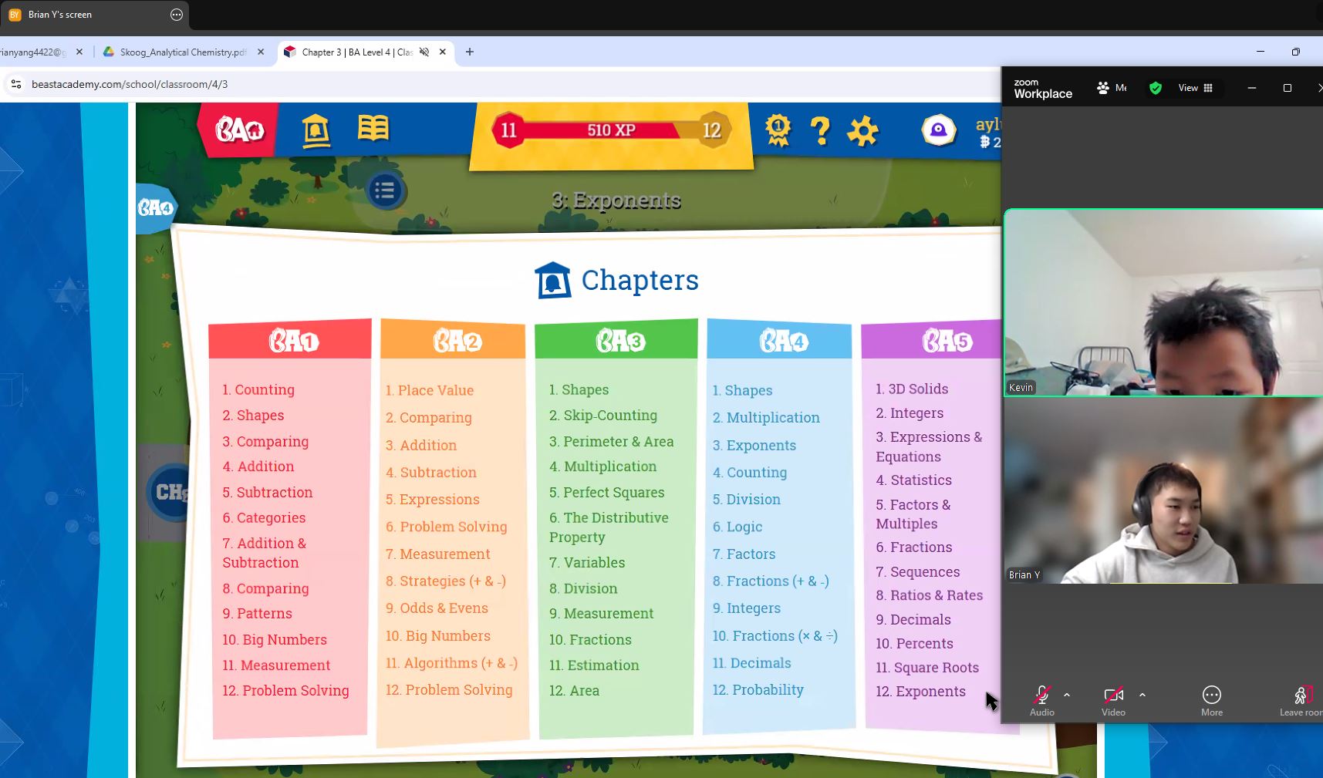The image size is (1323, 778).
Task: Switch to Skoog_Analytical Chemistry.pdf tab
Action: click(x=184, y=52)
